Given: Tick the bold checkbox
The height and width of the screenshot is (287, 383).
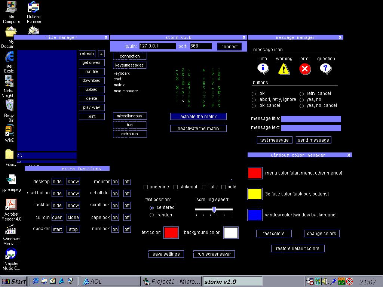Looking at the screenshot, I should tap(223, 187).
